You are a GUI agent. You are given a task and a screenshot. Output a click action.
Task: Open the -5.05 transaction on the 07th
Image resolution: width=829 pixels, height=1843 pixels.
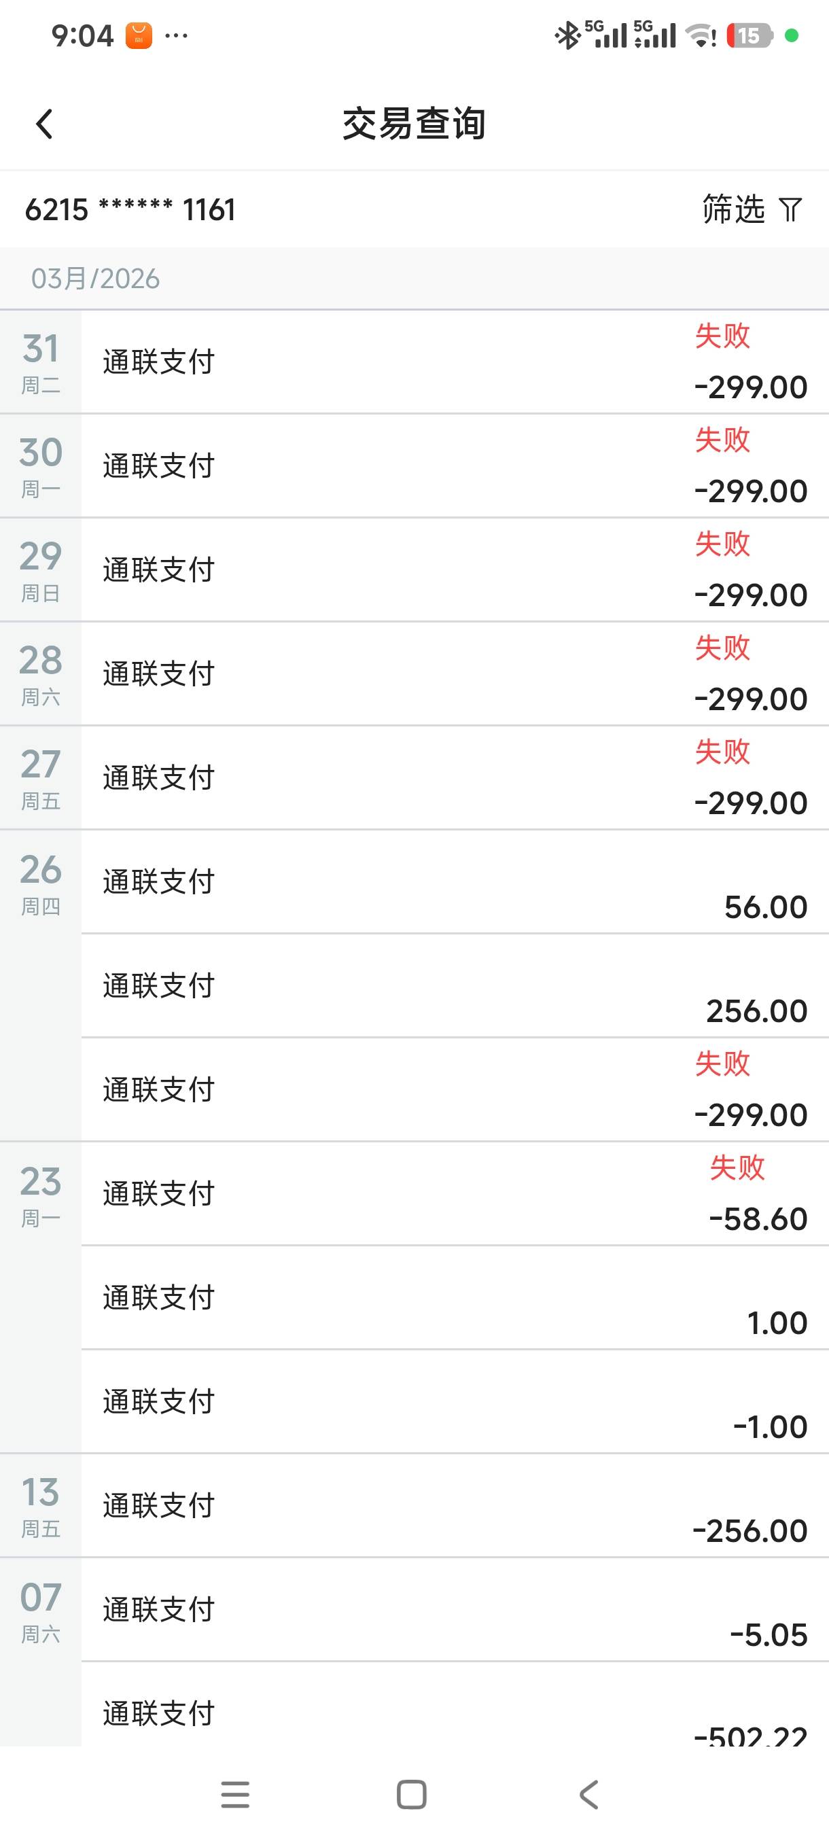pyautogui.click(x=454, y=1610)
